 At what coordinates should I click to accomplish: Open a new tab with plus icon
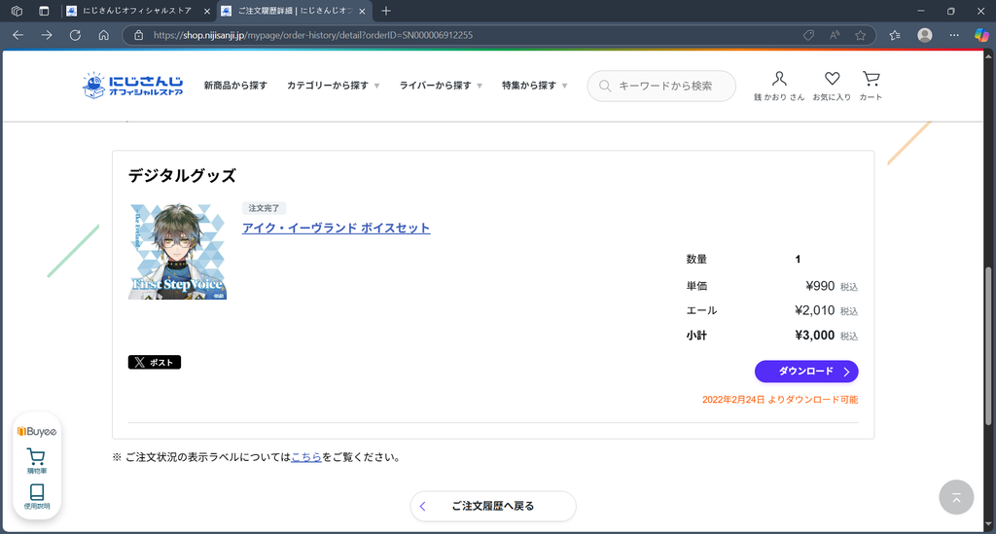(x=385, y=11)
